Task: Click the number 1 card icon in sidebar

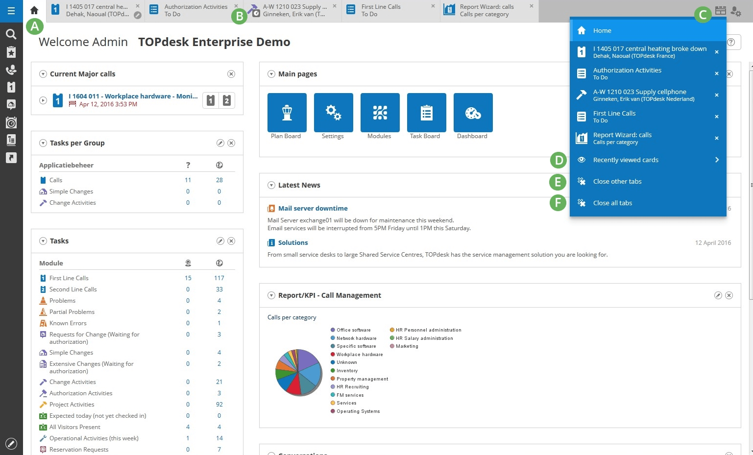Action: [11, 87]
